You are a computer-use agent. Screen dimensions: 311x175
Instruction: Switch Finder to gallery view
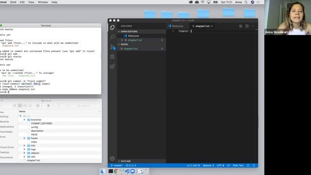point(30,105)
